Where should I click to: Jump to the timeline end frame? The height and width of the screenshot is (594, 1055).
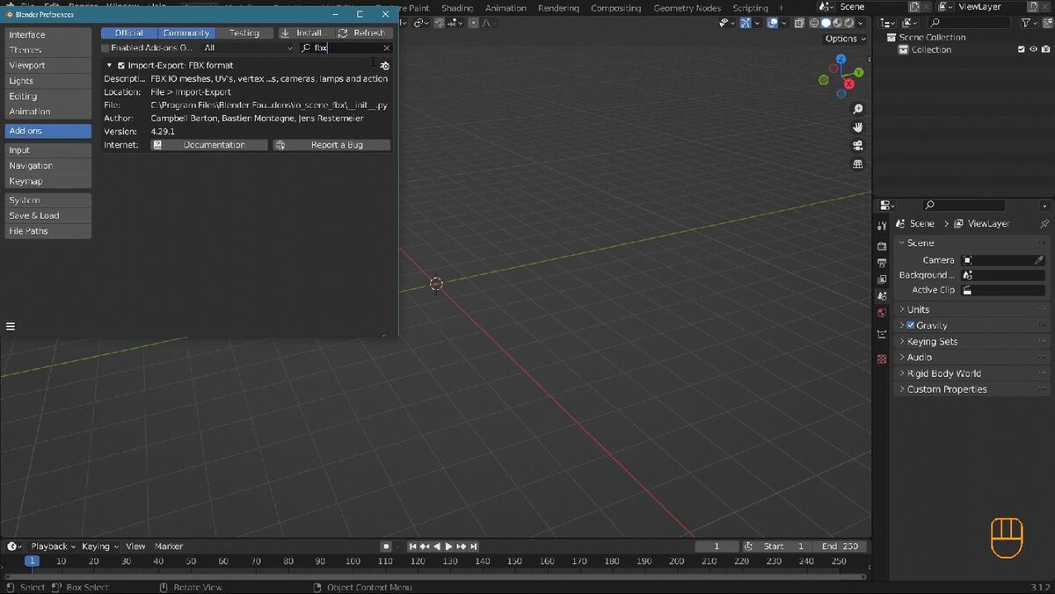pyautogui.click(x=474, y=547)
